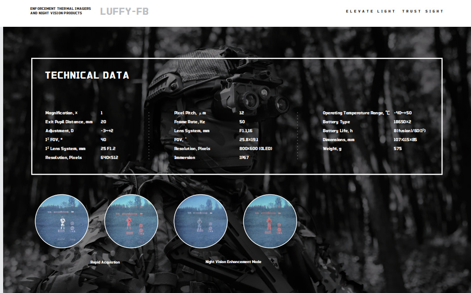This screenshot has height=293, width=471.
Task: Open Rapid Acquisition scope image with white figure
Action: point(62,221)
